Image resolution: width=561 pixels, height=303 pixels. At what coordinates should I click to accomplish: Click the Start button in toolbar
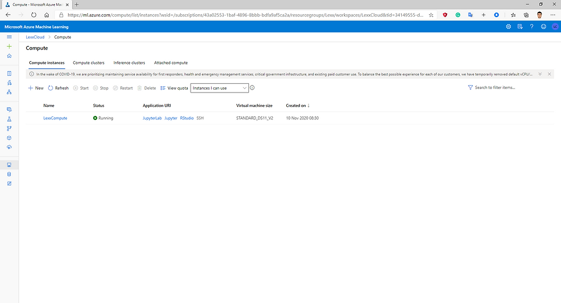coord(81,88)
